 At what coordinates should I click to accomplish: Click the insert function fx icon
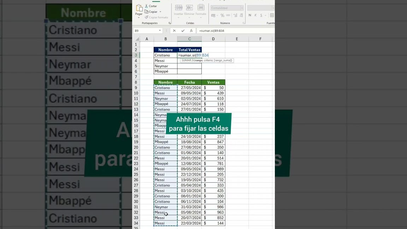[x=191, y=31]
